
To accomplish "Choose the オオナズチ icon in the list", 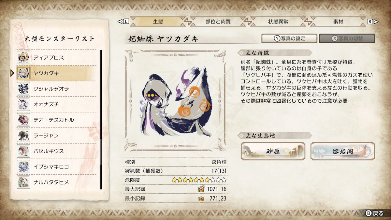I will [23, 104].
